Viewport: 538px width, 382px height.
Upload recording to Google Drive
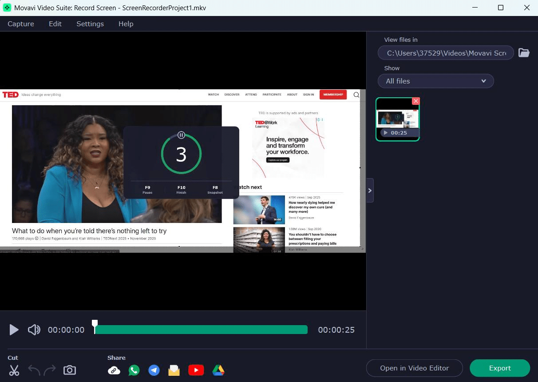[x=218, y=370]
